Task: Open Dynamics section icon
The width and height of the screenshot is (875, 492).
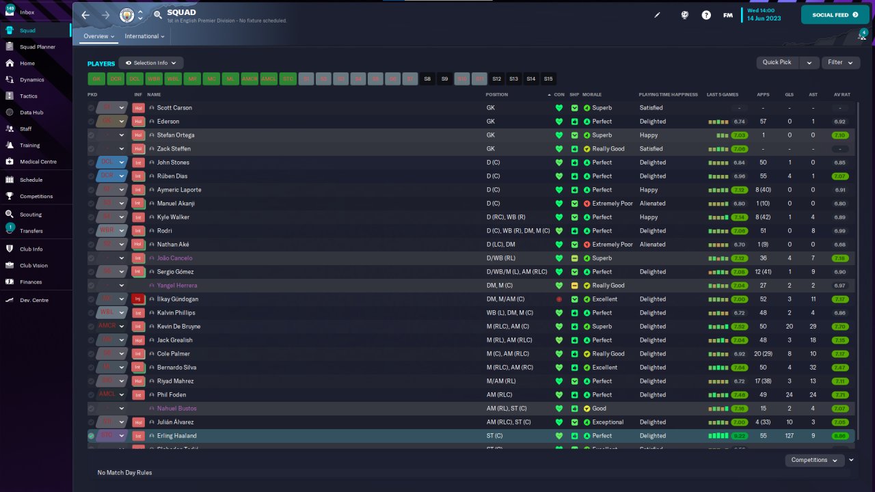Action: click(10, 79)
